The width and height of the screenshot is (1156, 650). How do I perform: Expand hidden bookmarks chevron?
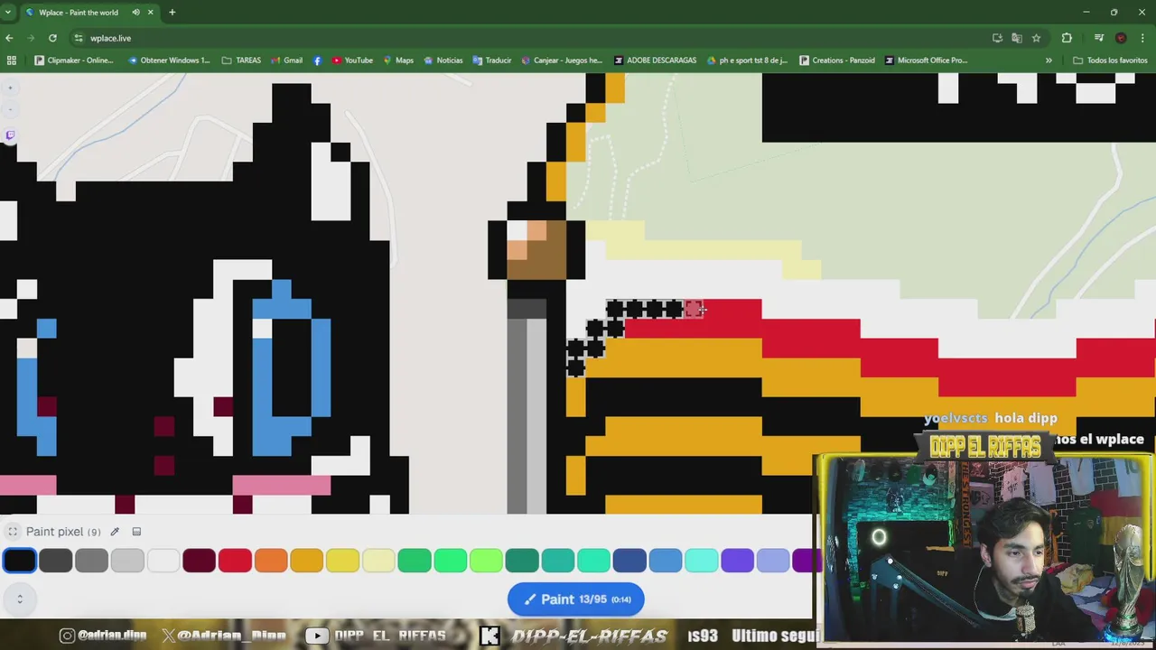click(x=1049, y=60)
